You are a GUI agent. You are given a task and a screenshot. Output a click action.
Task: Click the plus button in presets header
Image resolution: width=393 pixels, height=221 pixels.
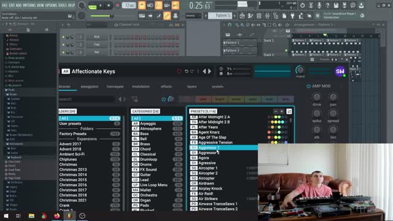click(x=282, y=111)
